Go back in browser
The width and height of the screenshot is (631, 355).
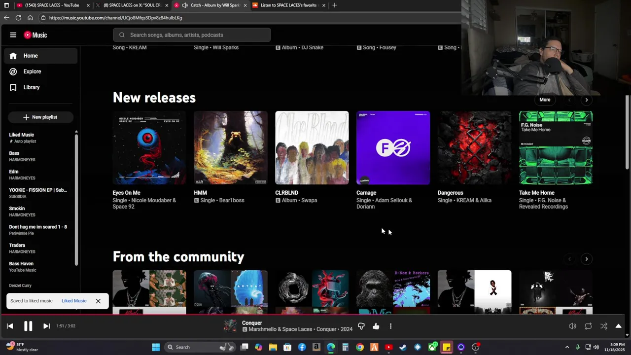pos(6,18)
